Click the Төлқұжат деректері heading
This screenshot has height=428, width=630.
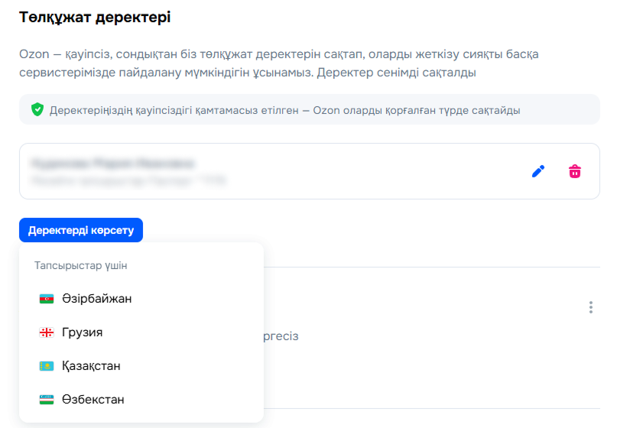[95, 18]
